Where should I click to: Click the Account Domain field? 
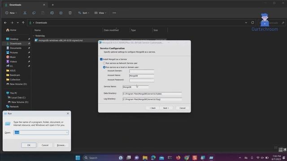pyautogui.click(x=142, y=71)
